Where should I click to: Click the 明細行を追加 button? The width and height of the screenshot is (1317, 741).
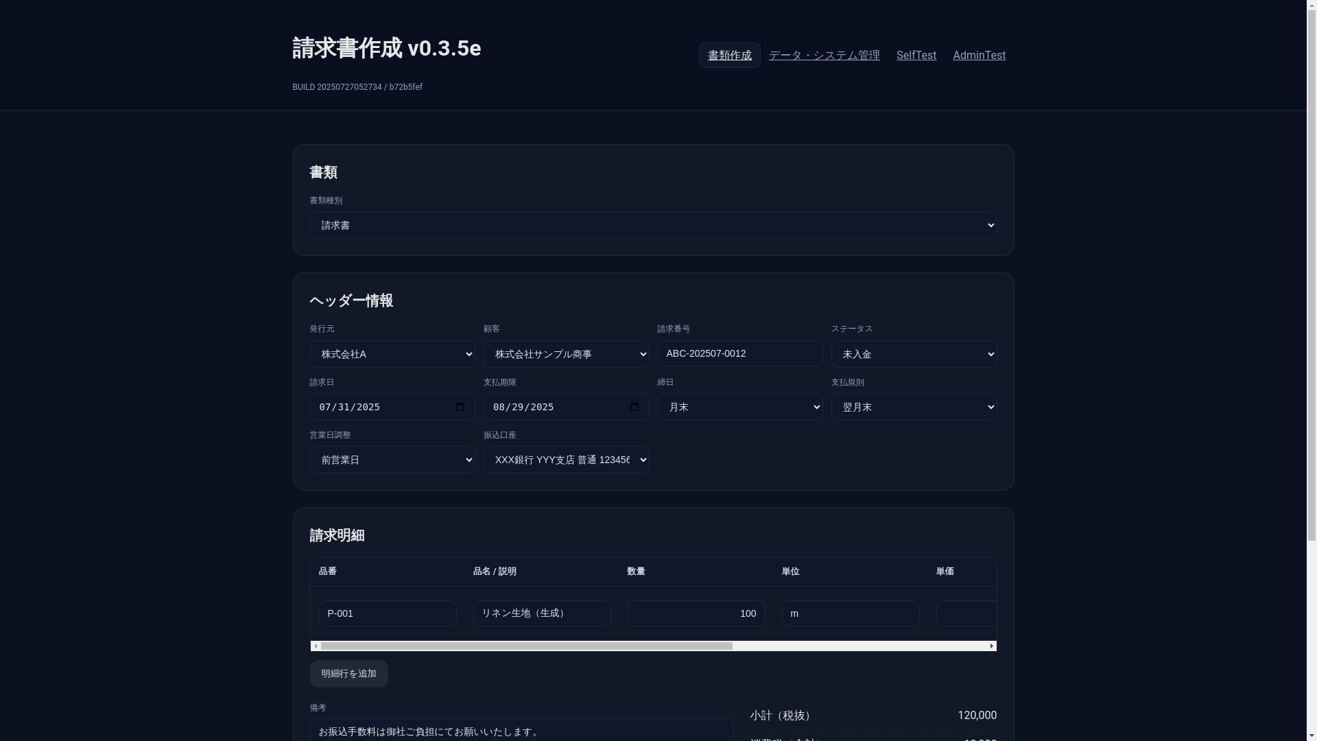click(x=348, y=674)
